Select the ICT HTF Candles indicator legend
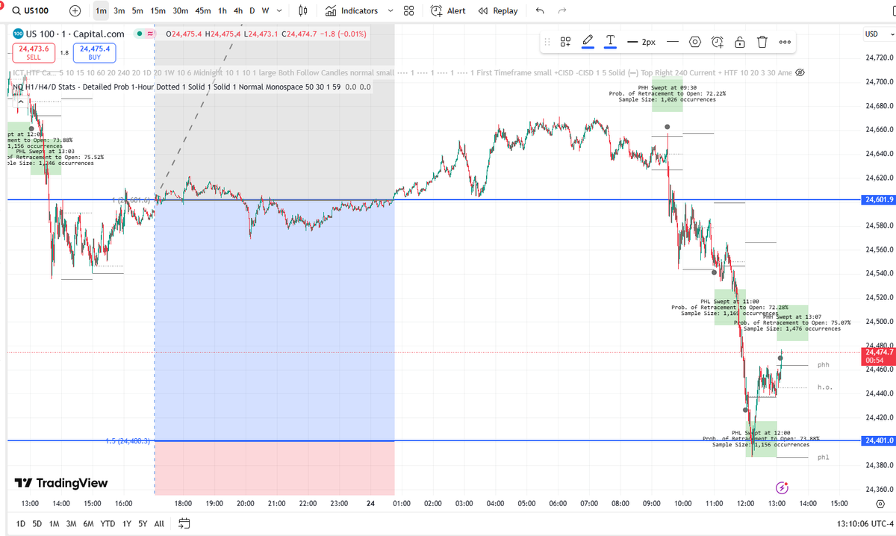 (402, 73)
